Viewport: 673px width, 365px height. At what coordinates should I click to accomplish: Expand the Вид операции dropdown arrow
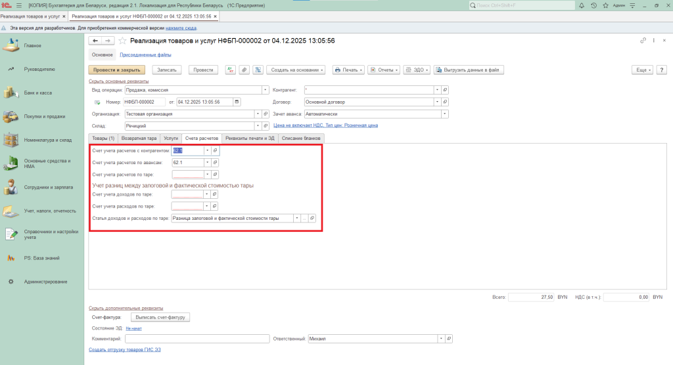tap(265, 90)
